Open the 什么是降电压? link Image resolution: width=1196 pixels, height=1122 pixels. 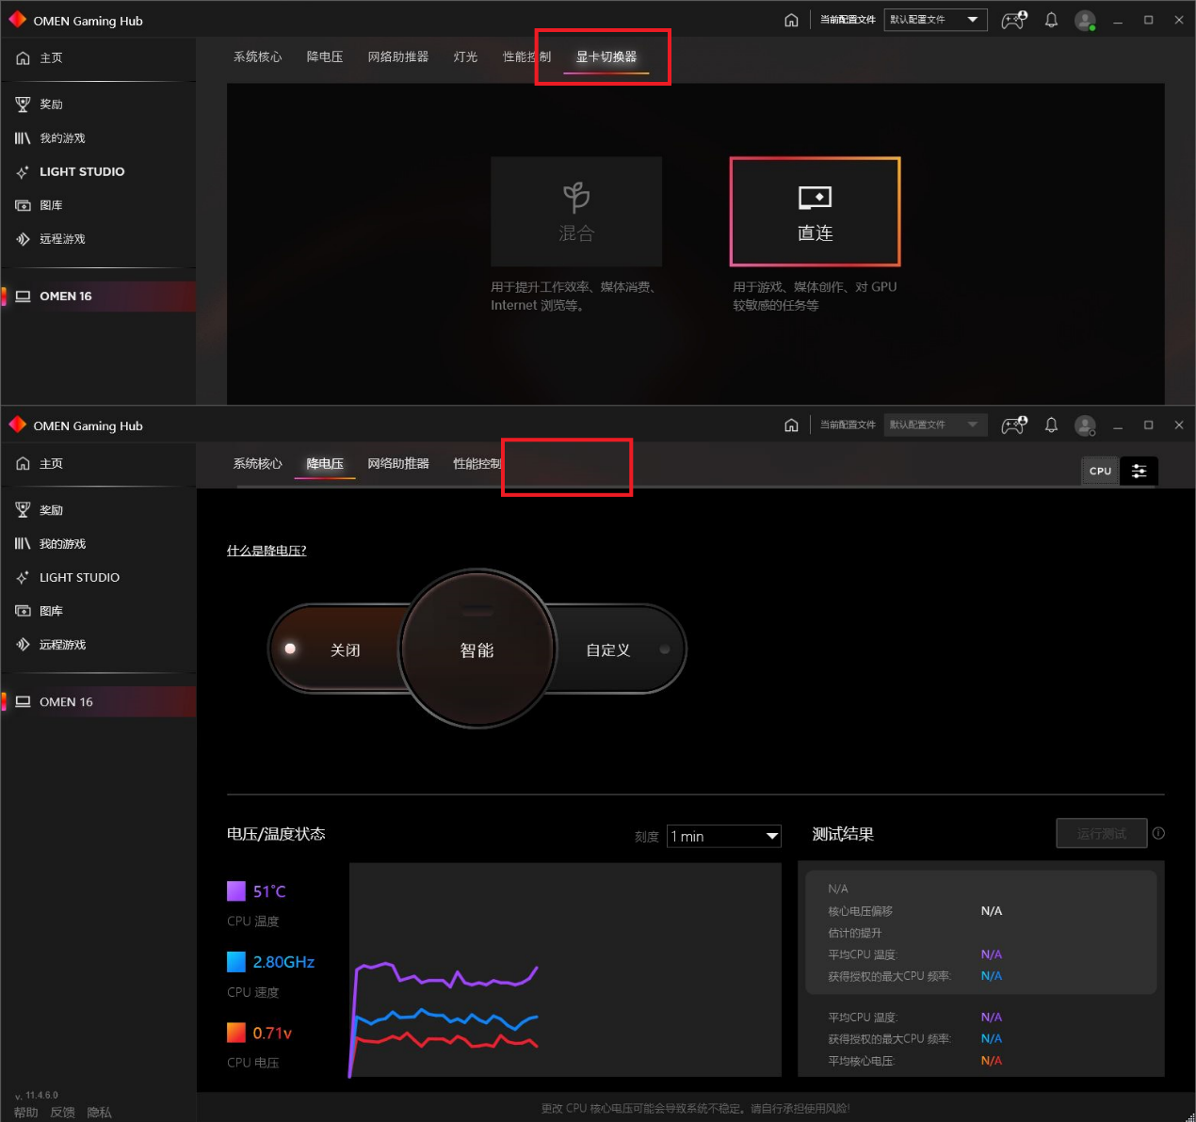point(267,551)
